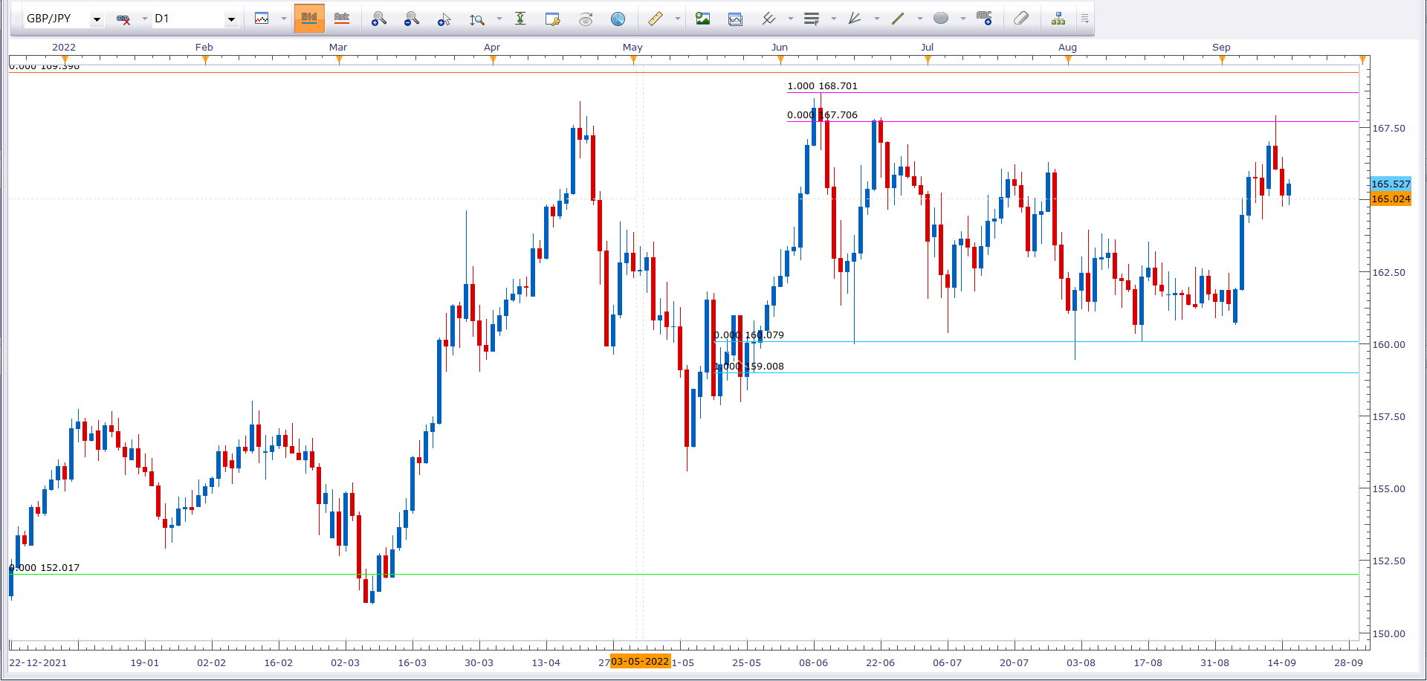Click the orange Jun month marker
Screen dimensions: 1427x681
coord(780,60)
